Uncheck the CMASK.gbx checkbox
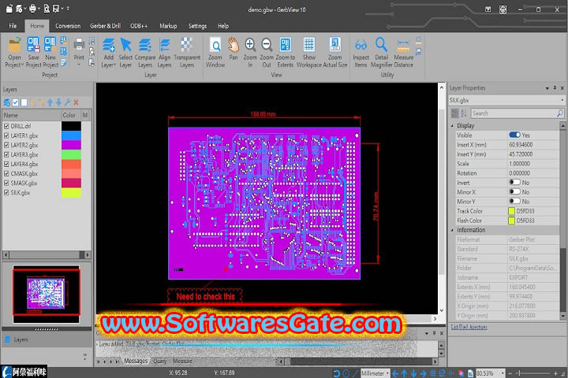The width and height of the screenshot is (568, 378). pyautogui.click(x=6, y=173)
